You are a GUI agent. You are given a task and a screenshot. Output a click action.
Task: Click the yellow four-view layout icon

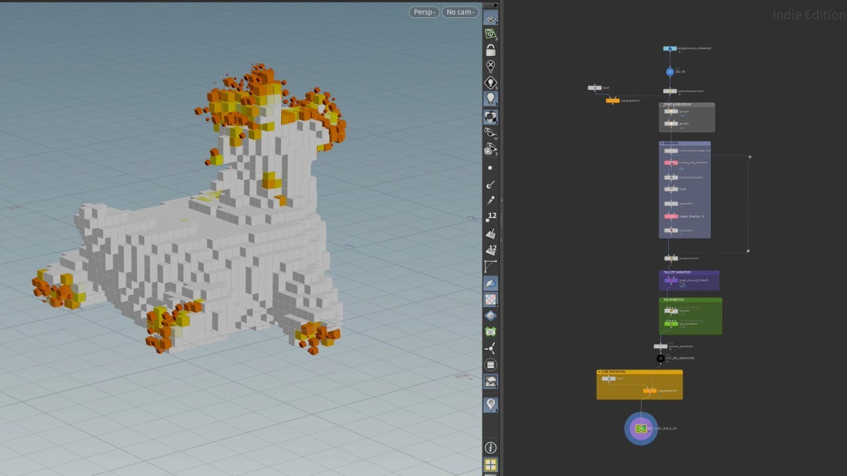[x=490, y=465]
